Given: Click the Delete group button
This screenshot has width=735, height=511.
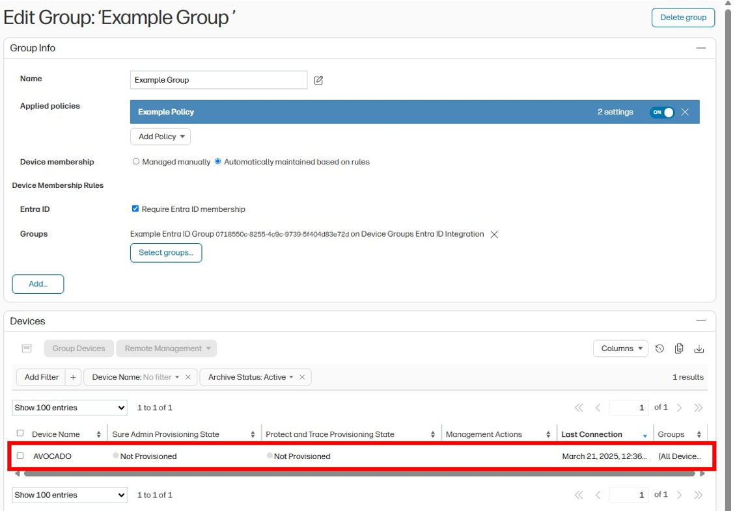Looking at the screenshot, I should pyautogui.click(x=683, y=18).
